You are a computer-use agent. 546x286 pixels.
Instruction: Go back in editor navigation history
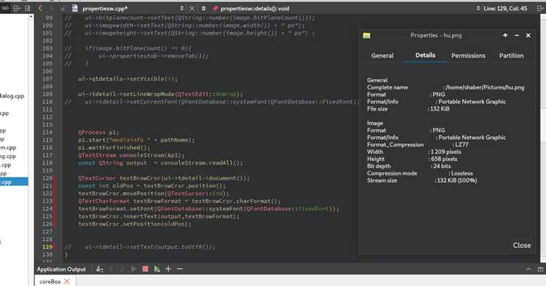tap(40, 8)
